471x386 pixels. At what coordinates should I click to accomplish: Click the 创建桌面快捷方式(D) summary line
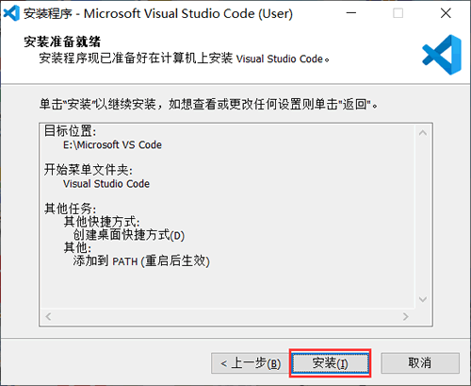(x=129, y=235)
